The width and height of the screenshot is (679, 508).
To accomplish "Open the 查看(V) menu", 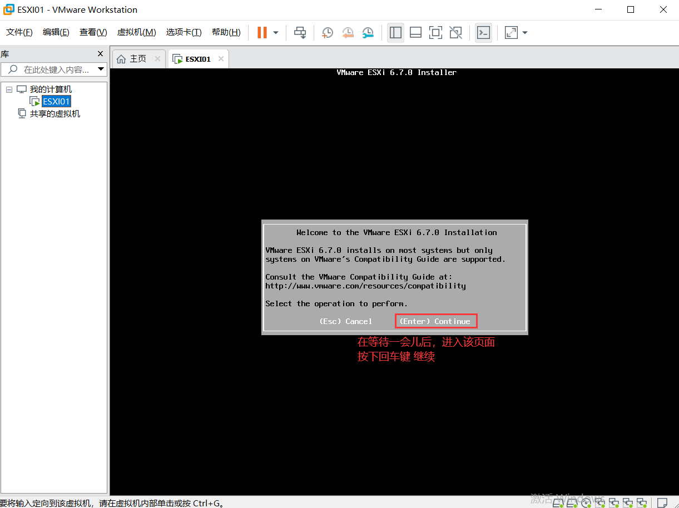I will 93,32.
